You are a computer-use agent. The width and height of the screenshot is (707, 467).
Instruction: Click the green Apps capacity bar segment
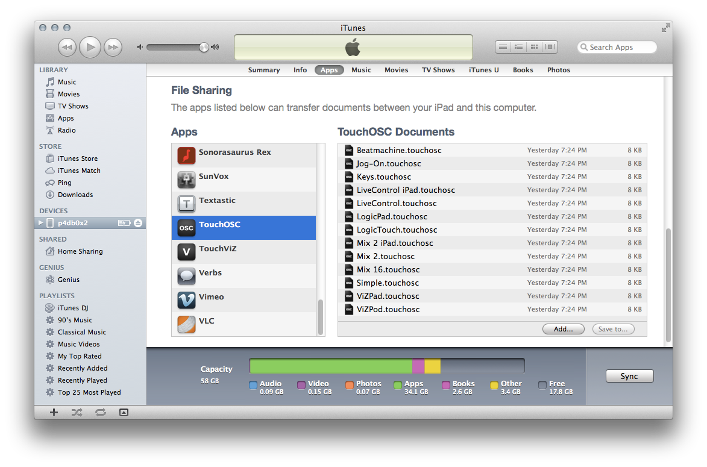pos(331,366)
